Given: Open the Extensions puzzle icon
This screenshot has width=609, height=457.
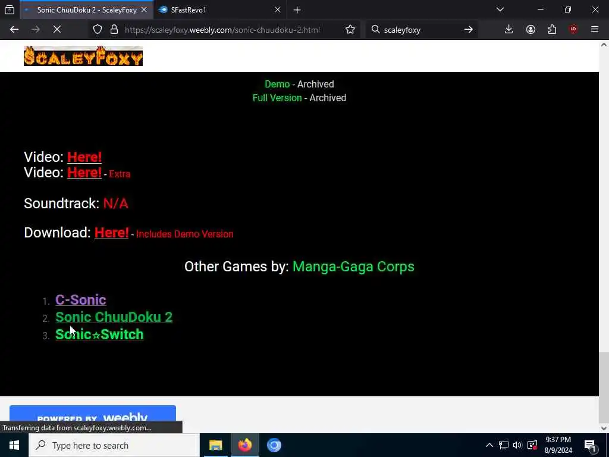Looking at the screenshot, I should tap(552, 30).
